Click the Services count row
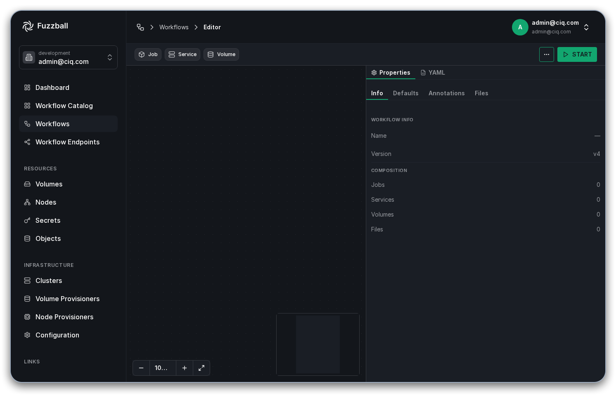The width and height of the screenshot is (616, 396). (486, 200)
